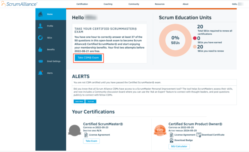Viewport: 249px width, 152px height.
Task: Click the Download Certificate icon
Action: point(199,135)
